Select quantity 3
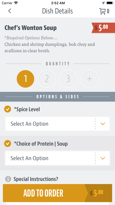 point(68,79)
